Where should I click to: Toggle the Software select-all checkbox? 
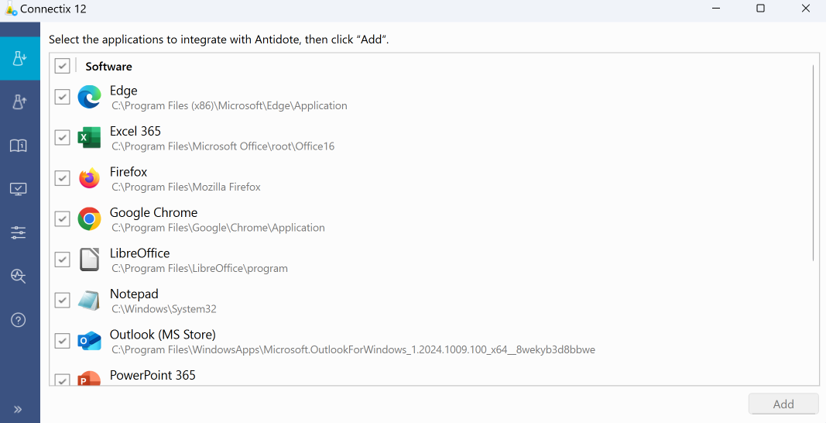tap(63, 67)
